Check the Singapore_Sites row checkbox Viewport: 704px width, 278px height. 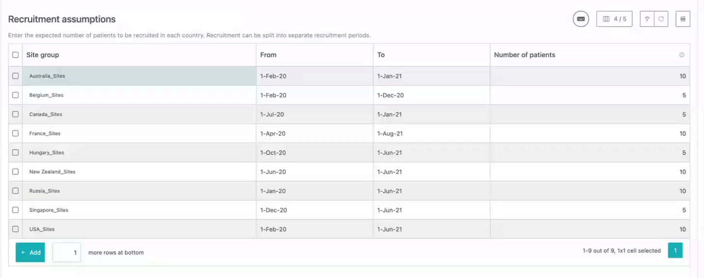16,210
